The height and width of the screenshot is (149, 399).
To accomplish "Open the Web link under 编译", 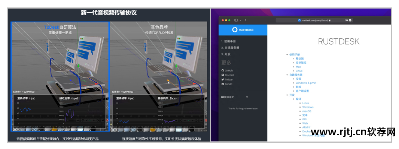I will [305, 123].
